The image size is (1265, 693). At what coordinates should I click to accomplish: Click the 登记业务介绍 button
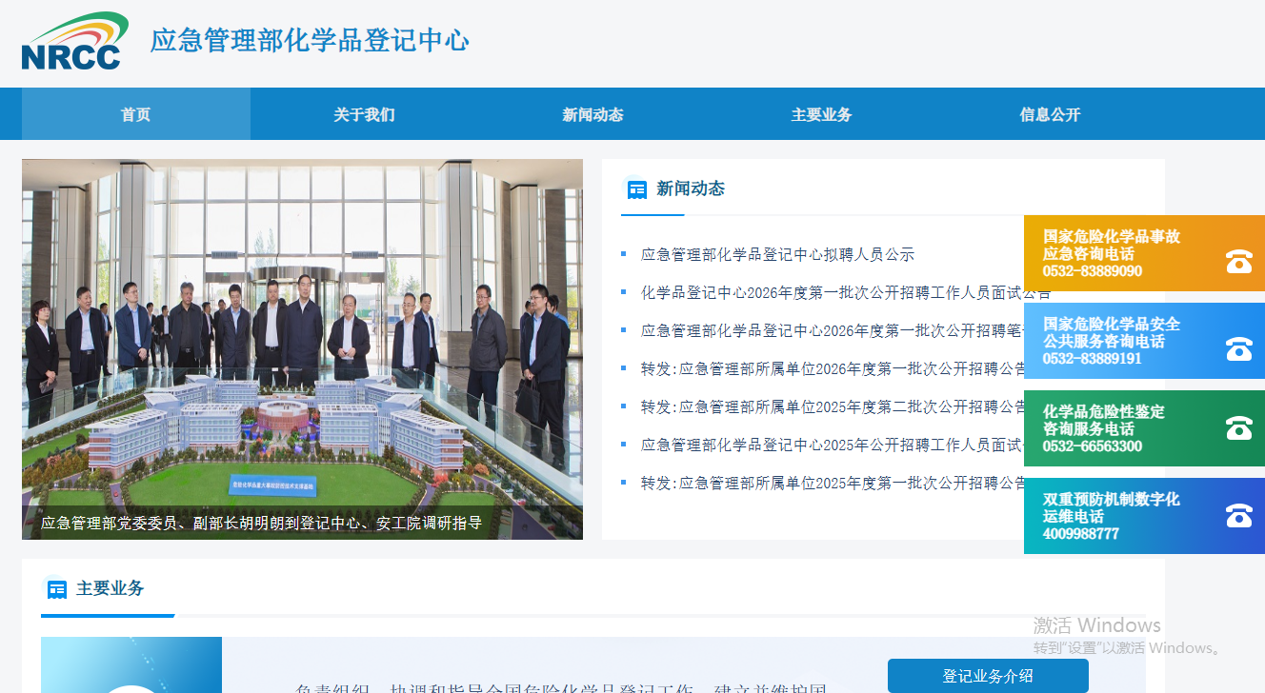988,676
